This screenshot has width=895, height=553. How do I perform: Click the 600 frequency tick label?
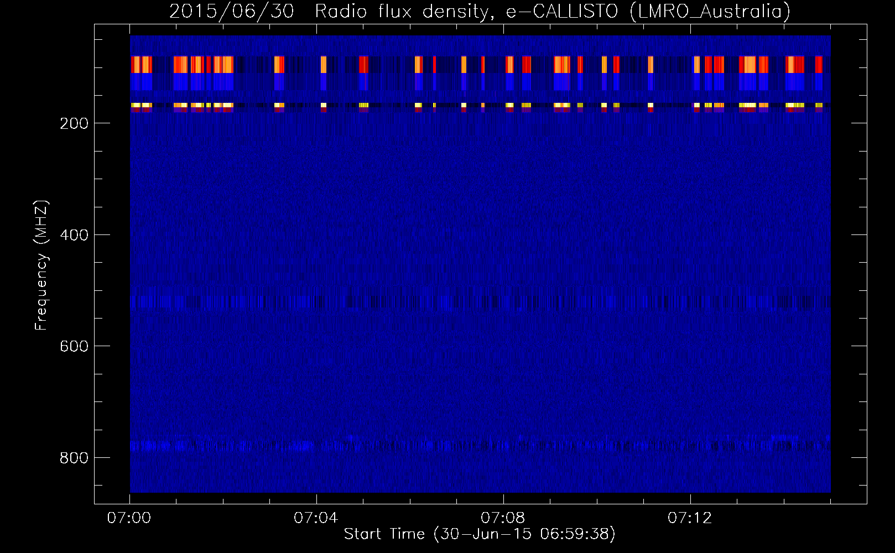(74, 346)
